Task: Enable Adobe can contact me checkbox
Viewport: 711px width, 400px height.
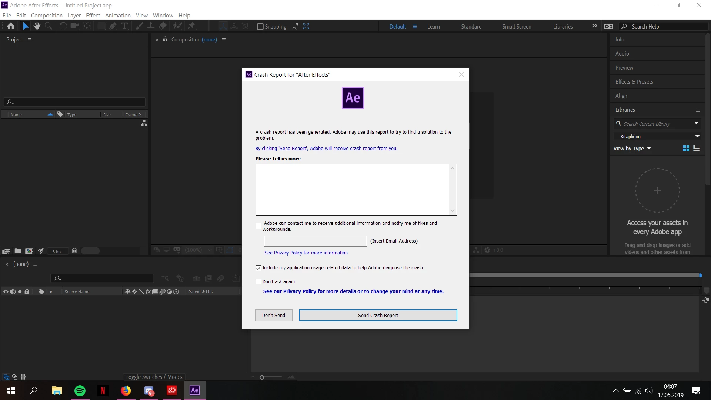Action: point(258,226)
